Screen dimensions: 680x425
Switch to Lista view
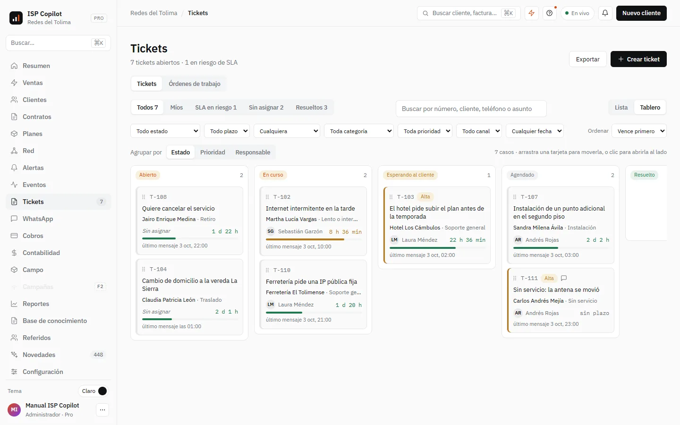click(x=621, y=108)
